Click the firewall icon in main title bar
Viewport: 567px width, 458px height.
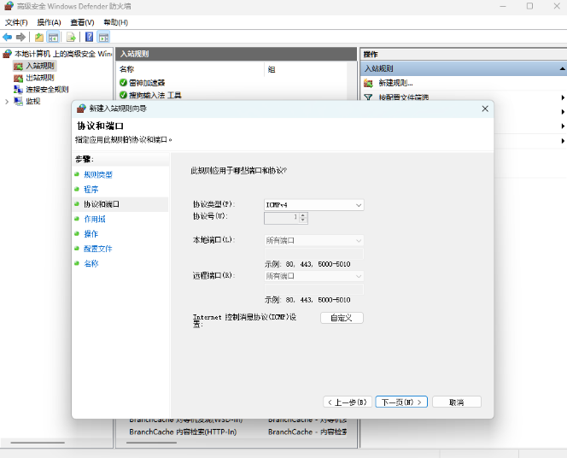[x=9, y=6]
